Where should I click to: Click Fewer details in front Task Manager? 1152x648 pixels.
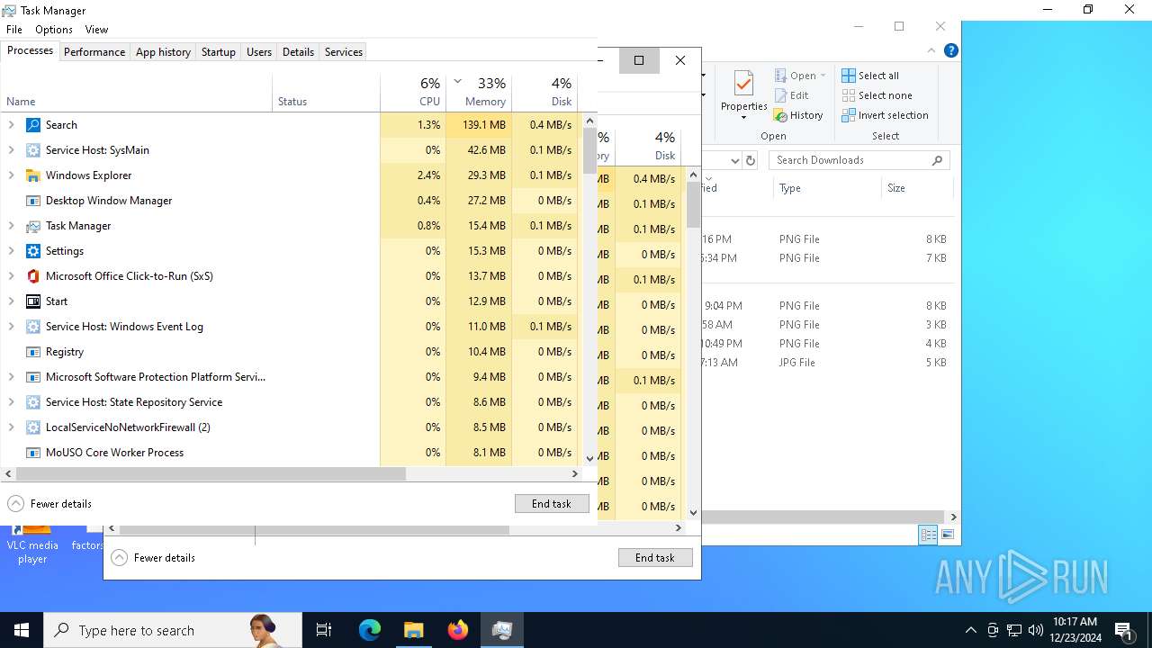(49, 504)
